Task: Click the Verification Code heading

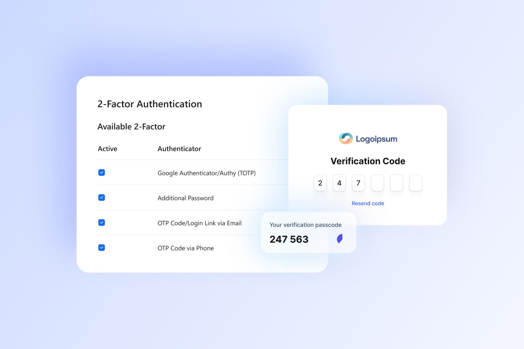Action: tap(368, 161)
